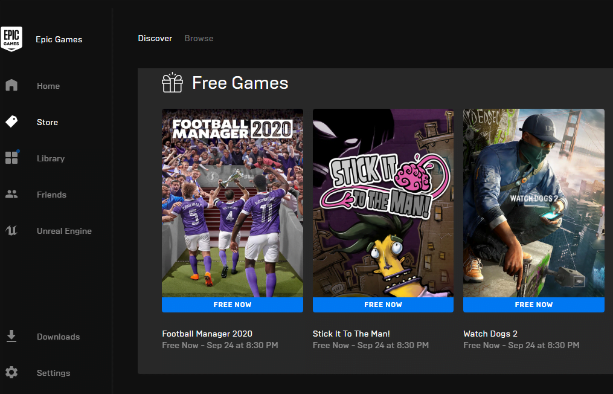Click the Library label in sidebar
This screenshot has height=394, width=613.
[x=51, y=158]
